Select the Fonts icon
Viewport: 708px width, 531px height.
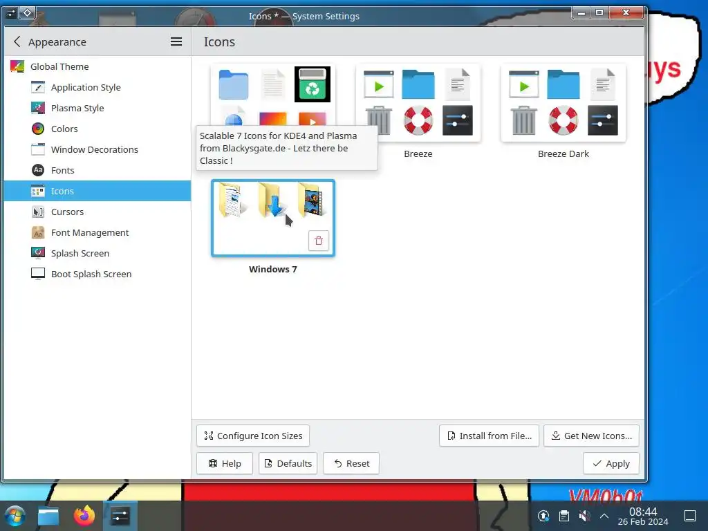pyautogui.click(x=38, y=170)
